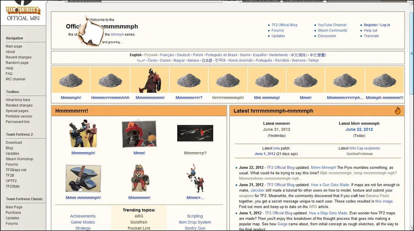Open the characters group image above Mmmmmph!
Image resolution: width=414 pixels, height=231 pixels.
pyautogui.click(x=83, y=134)
